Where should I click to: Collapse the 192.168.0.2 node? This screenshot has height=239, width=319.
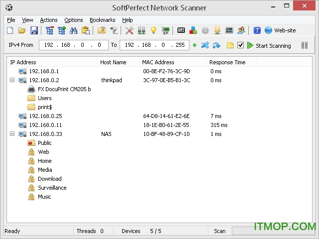[x=12, y=80]
